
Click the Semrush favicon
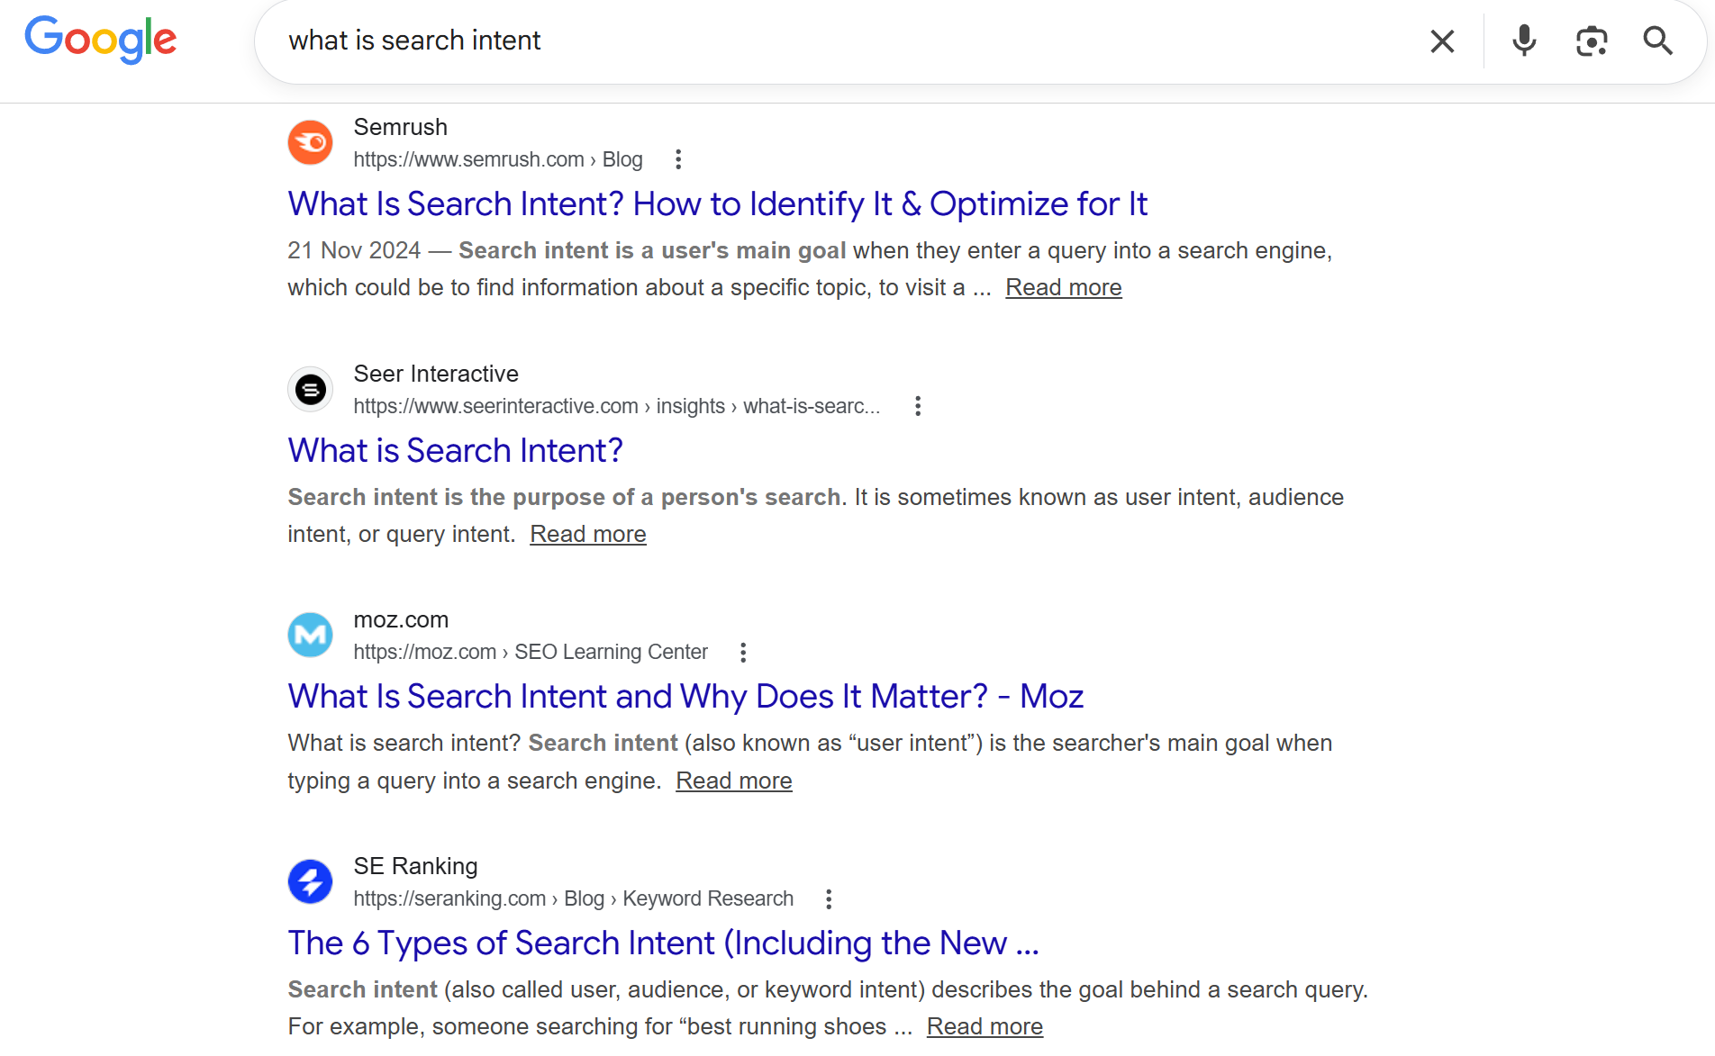[x=310, y=142]
